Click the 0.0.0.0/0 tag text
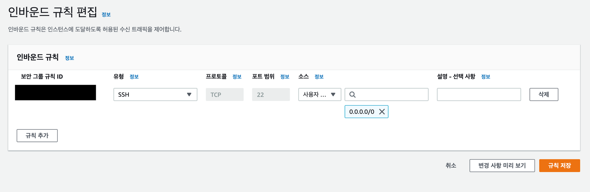Viewport: 590px width, 192px height. 362,112
